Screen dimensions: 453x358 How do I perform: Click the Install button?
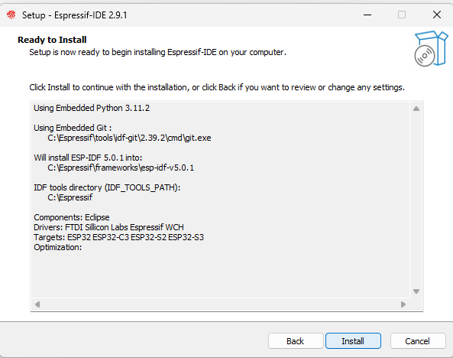pos(353,341)
